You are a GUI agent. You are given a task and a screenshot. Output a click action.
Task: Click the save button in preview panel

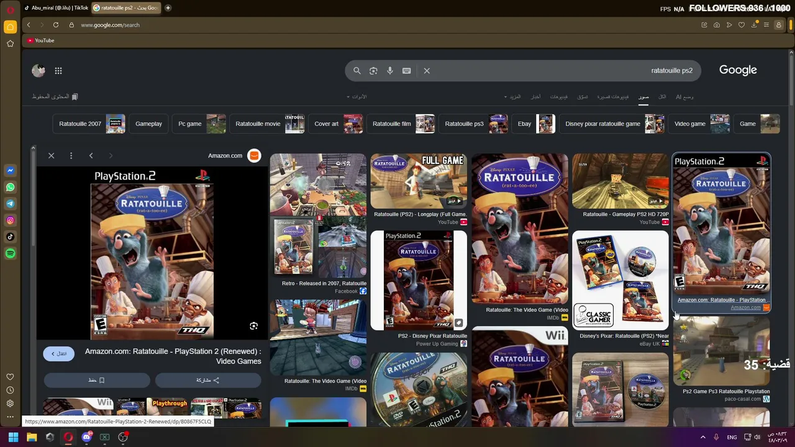(x=97, y=380)
